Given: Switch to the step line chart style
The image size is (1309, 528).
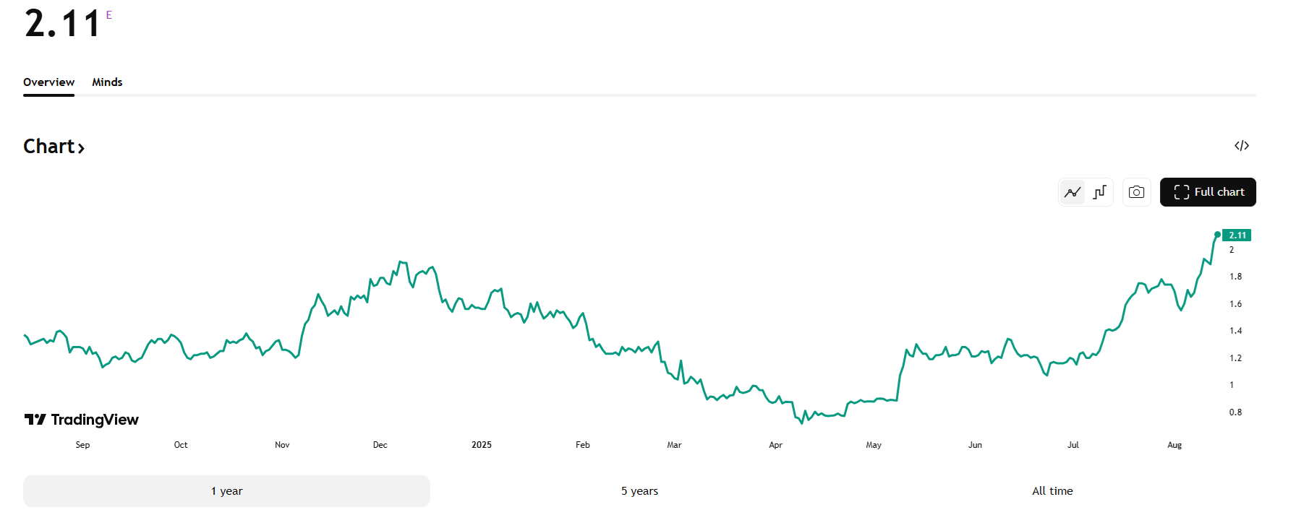Looking at the screenshot, I should [1099, 192].
